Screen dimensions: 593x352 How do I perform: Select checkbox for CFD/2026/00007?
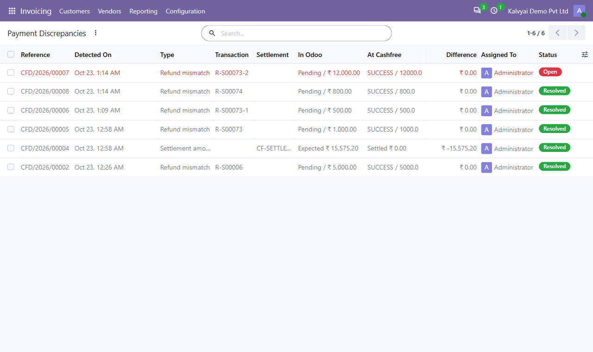(x=11, y=73)
